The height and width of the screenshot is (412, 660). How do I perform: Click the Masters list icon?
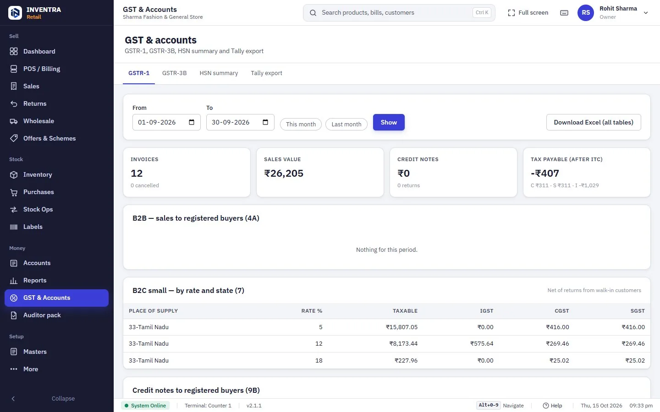pos(14,352)
